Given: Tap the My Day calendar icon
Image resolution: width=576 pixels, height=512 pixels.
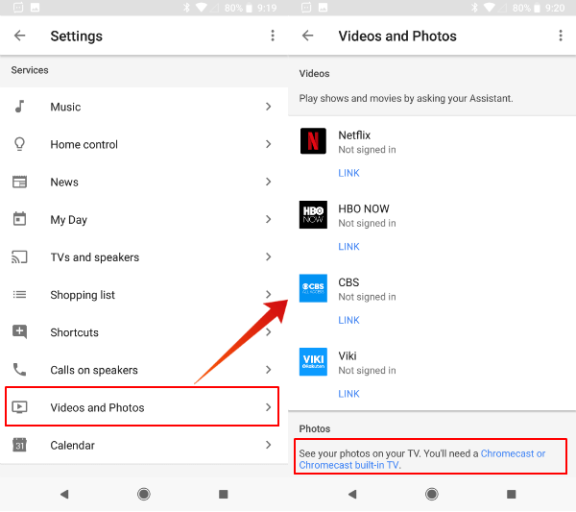Looking at the screenshot, I should 19,219.
